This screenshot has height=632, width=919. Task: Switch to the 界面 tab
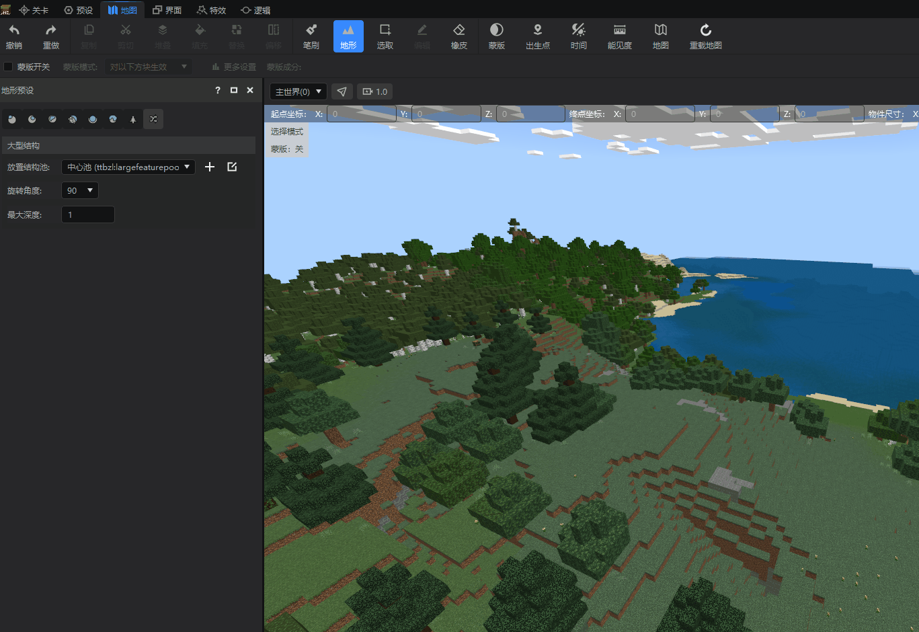coord(167,10)
